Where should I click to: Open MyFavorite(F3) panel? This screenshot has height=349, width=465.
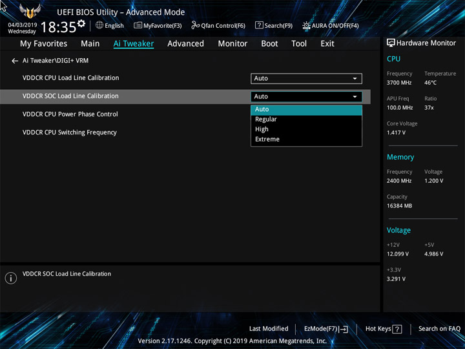[158, 25]
